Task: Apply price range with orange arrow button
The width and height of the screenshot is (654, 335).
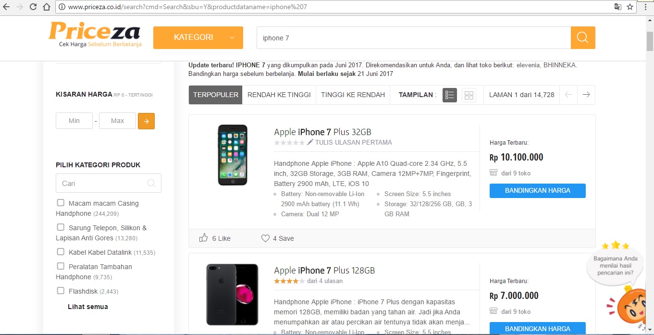Action: [x=146, y=121]
